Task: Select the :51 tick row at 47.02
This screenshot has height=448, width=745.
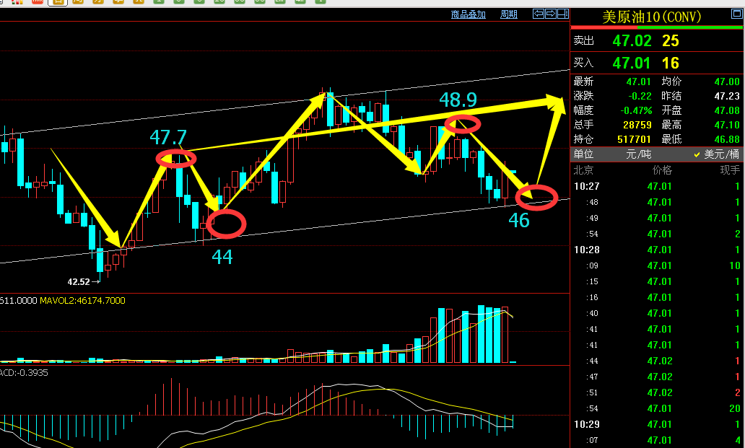Action: tap(657, 392)
